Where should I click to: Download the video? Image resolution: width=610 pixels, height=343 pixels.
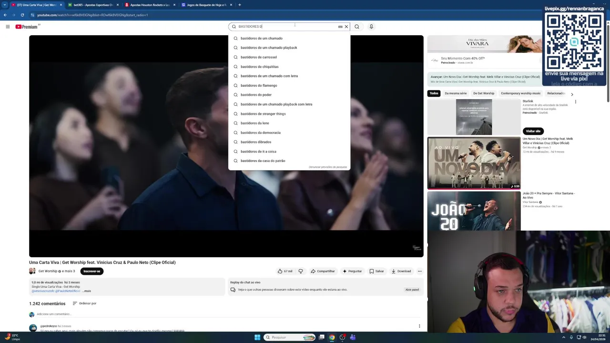pos(401,271)
